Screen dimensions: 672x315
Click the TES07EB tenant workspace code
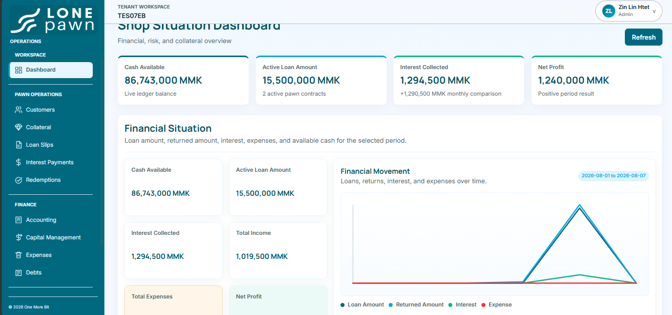[132, 16]
